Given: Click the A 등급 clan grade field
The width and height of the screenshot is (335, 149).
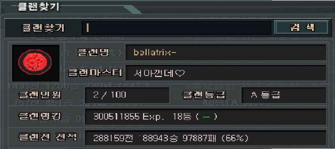Looking at the screenshot, I should 284,95.
